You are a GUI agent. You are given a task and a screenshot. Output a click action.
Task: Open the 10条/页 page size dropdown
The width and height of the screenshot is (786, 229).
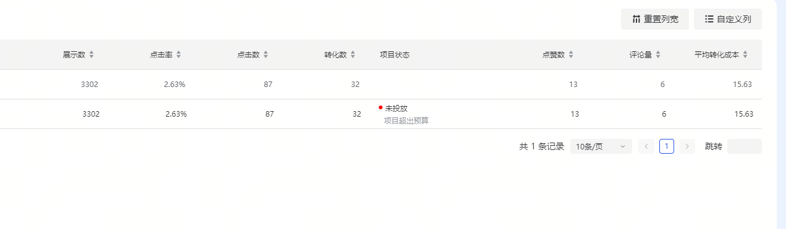pos(601,146)
